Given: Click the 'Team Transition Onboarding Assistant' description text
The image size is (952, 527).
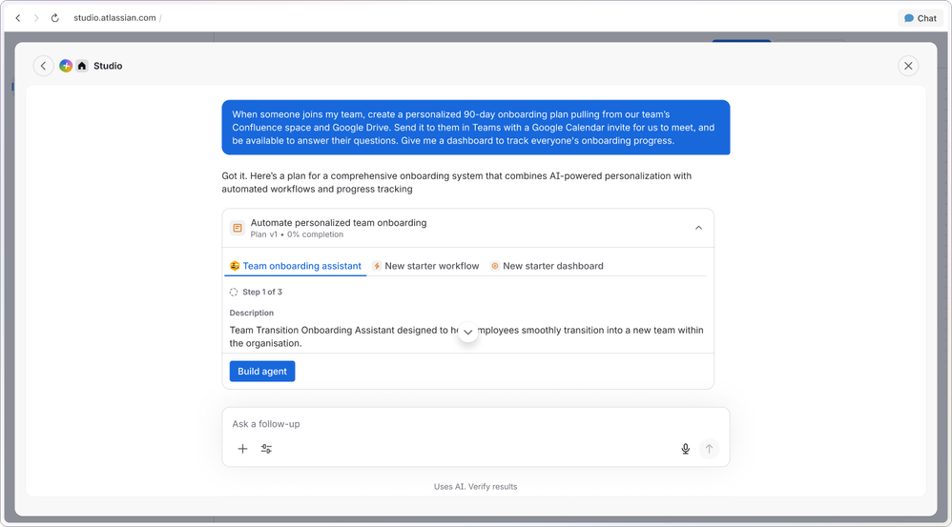Looking at the screenshot, I should [x=466, y=336].
